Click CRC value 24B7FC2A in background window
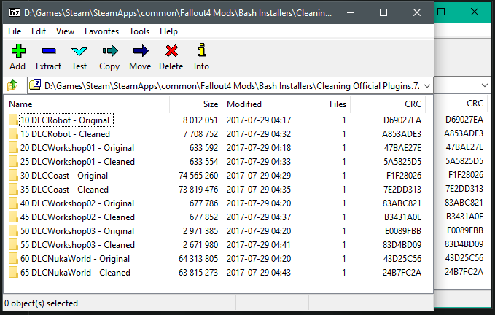495x315 pixels. (464, 272)
